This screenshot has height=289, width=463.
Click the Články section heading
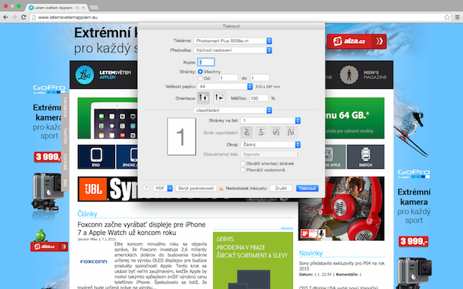[x=87, y=213]
